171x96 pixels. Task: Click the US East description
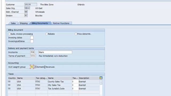pos(39,8)
